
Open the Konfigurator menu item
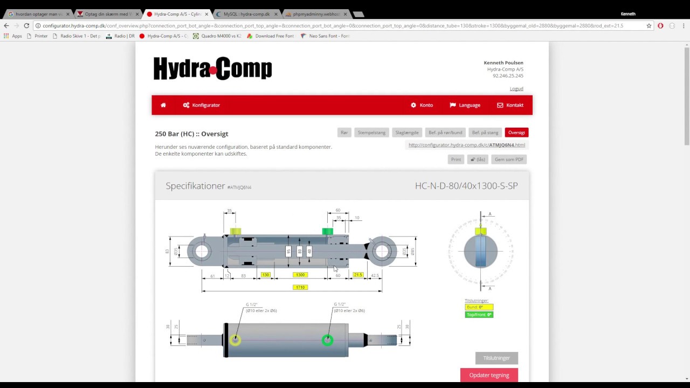(x=202, y=105)
